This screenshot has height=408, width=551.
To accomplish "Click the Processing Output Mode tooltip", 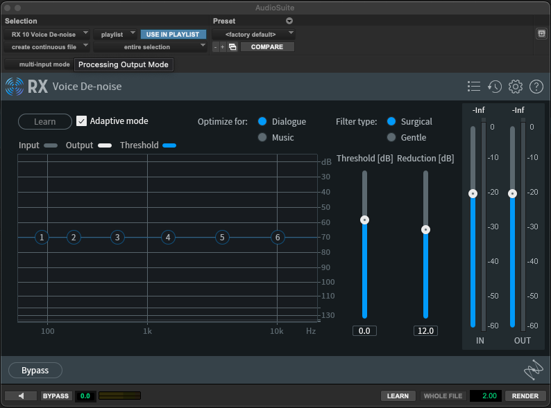I will 124,64.
